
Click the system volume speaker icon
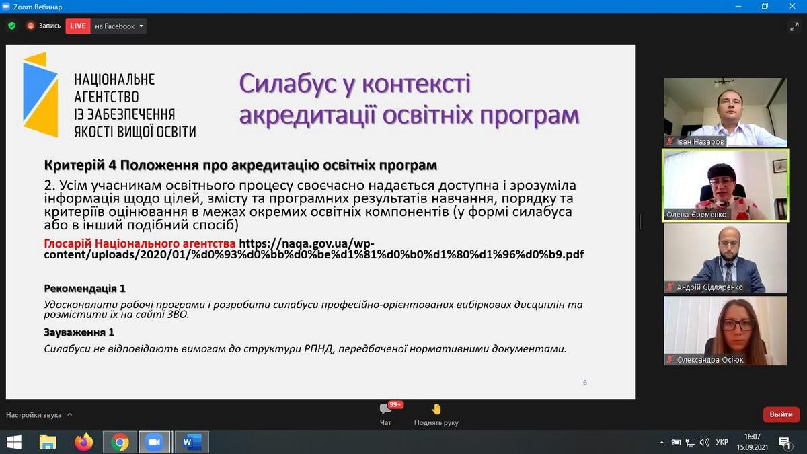(705, 442)
